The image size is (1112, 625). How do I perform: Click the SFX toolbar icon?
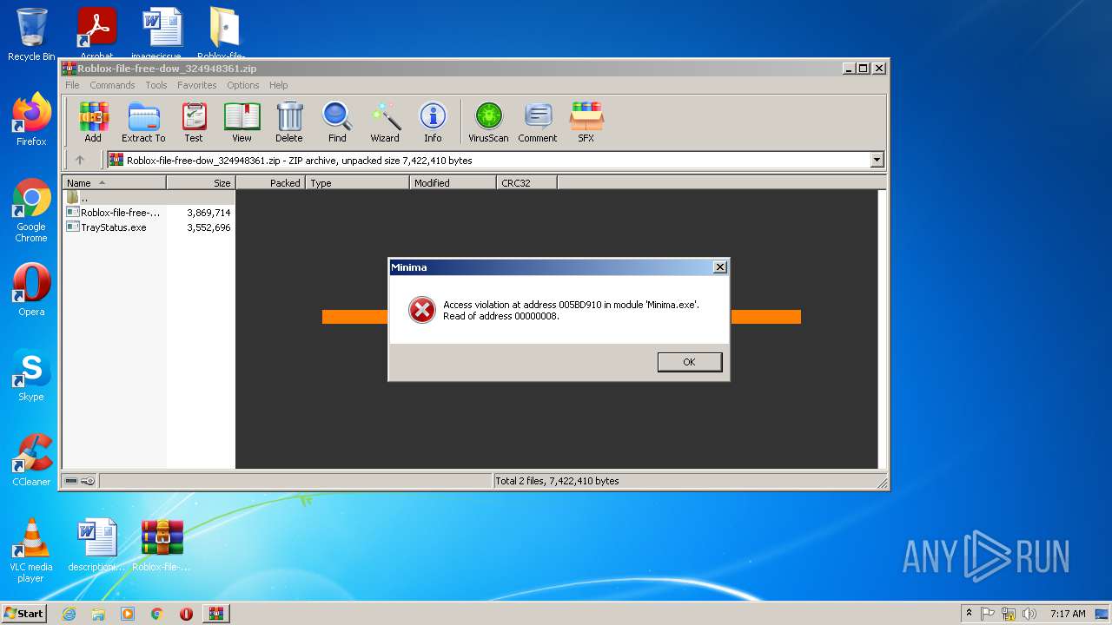tap(586, 122)
